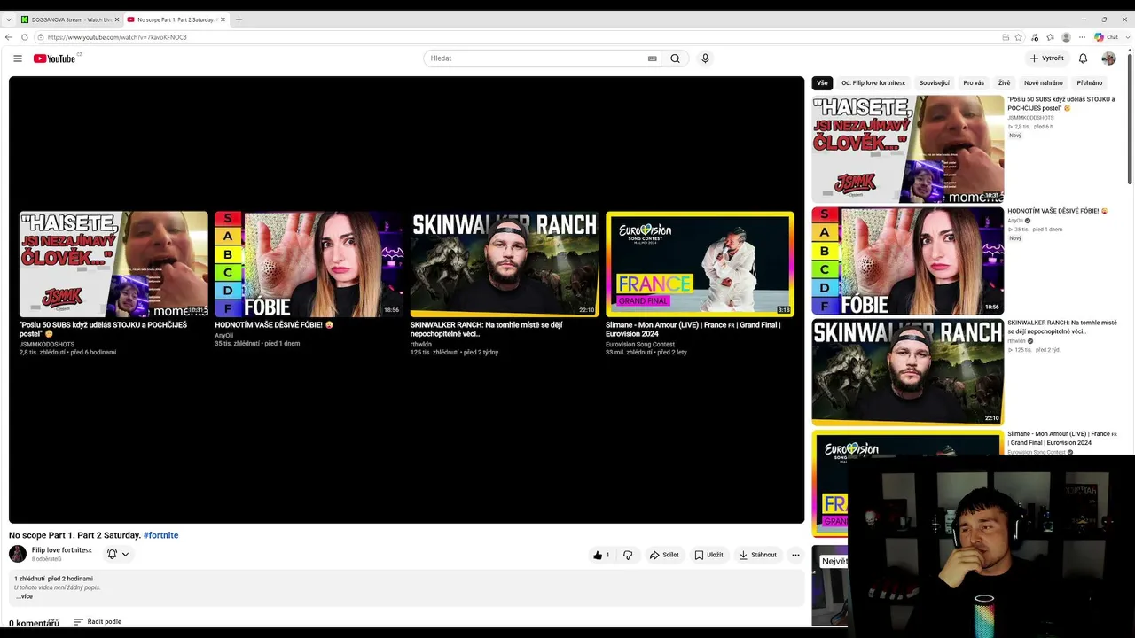Image resolution: width=1135 pixels, height=638 pixels.
Task: Open Skinwalker Ranch end-screen thumbnail in player
Action: click(x=505, y=264)
